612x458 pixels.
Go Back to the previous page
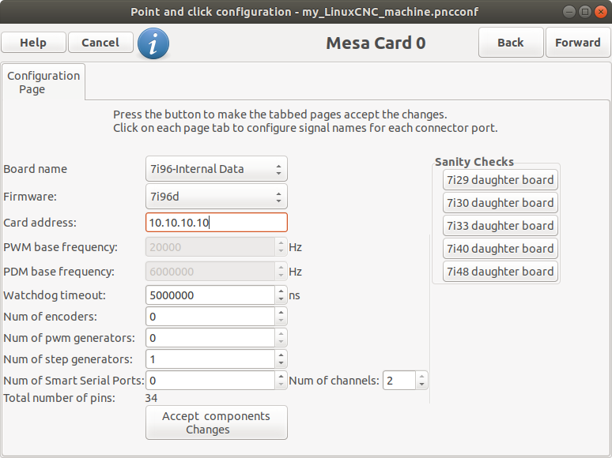[511, 42]
